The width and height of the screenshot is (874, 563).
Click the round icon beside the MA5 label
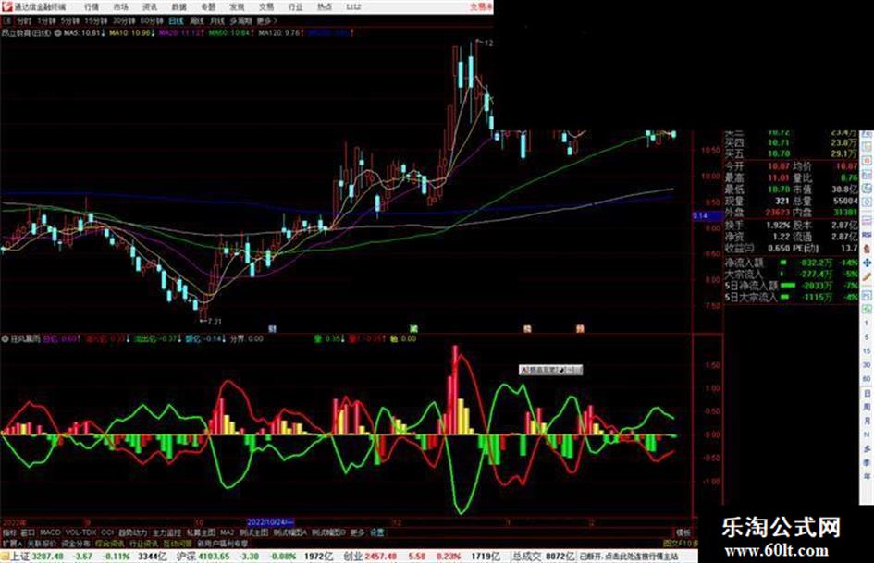(58, 33)
